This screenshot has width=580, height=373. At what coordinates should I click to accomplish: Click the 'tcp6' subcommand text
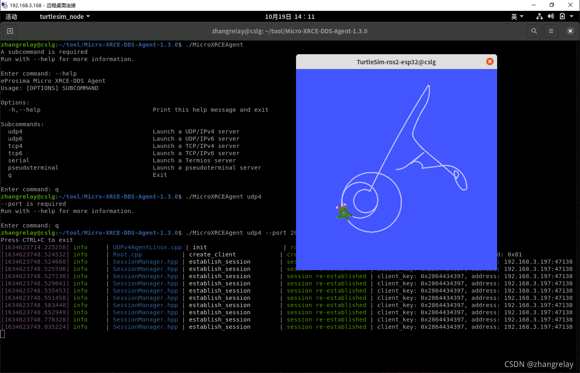(15, 153)
